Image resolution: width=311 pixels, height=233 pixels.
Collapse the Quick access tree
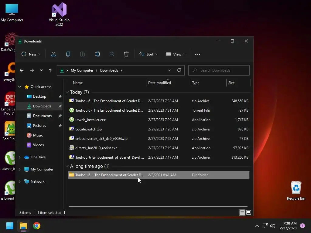pyautogui.click(x=20, y=86)
